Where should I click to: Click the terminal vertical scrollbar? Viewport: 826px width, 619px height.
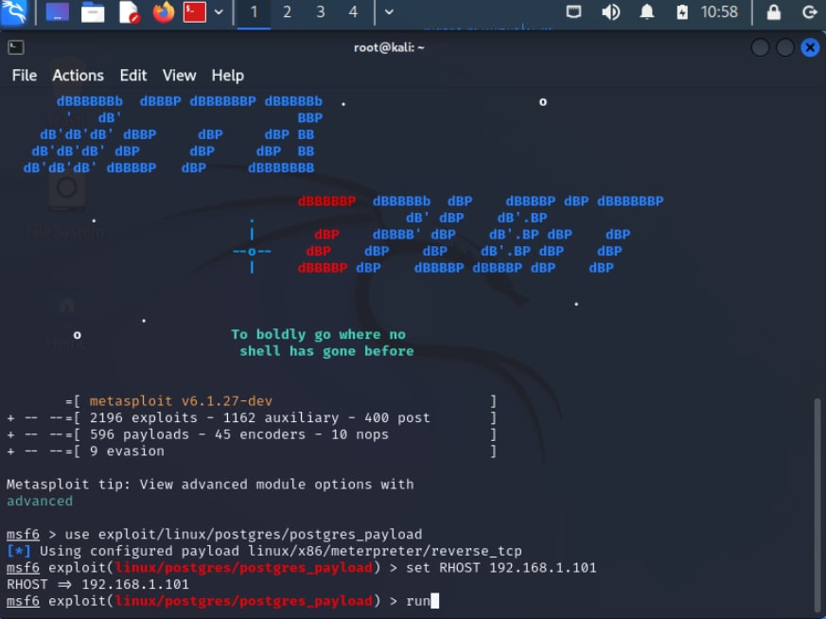[x=817, y=504]
